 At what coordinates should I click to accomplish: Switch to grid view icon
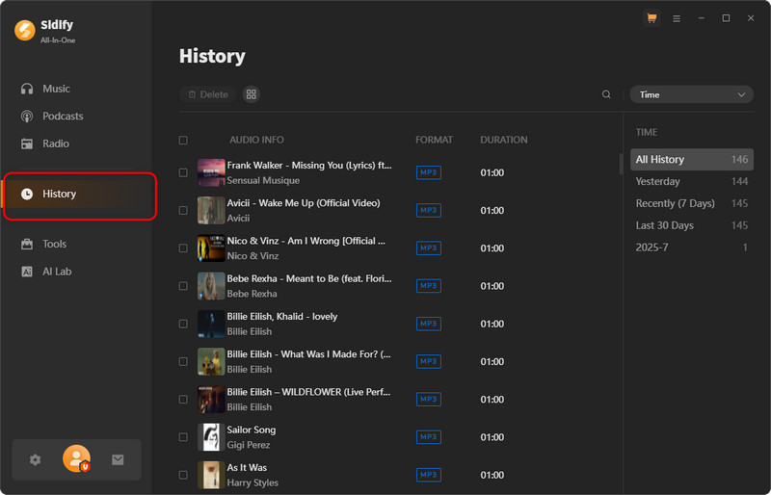point(252,94)
